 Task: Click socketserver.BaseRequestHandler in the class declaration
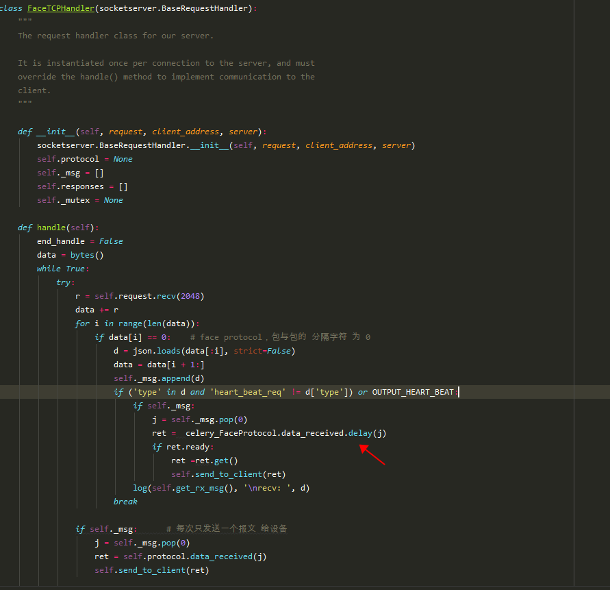(173, 8)
